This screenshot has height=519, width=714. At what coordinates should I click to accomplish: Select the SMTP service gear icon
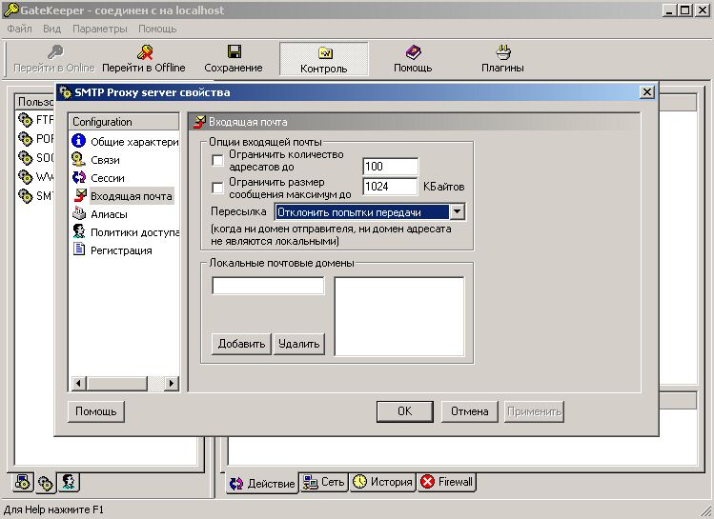tap(26, 195)
